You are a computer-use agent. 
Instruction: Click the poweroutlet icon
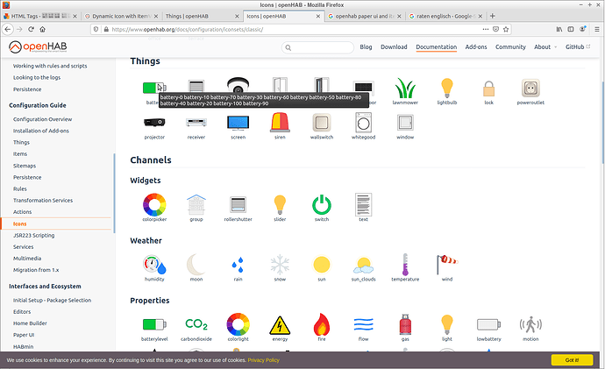530,89
